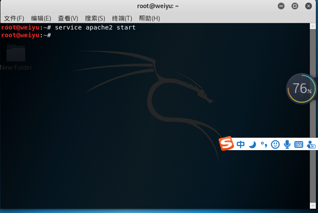Open the 编辑(E) menu
Viewport: 318px width, 213px height.
tap(41, 18)
